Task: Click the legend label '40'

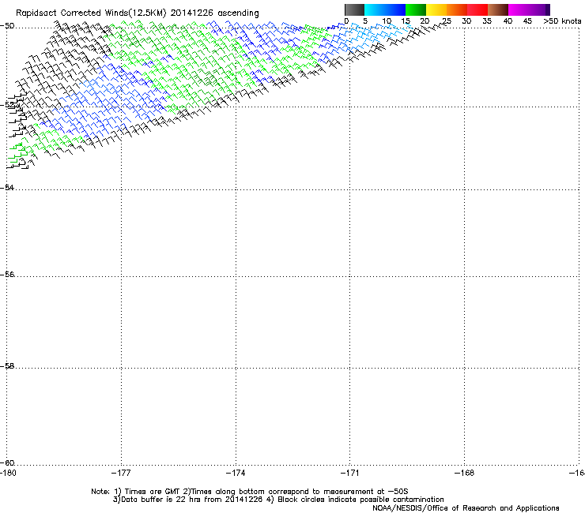Action: coord(508,21)
